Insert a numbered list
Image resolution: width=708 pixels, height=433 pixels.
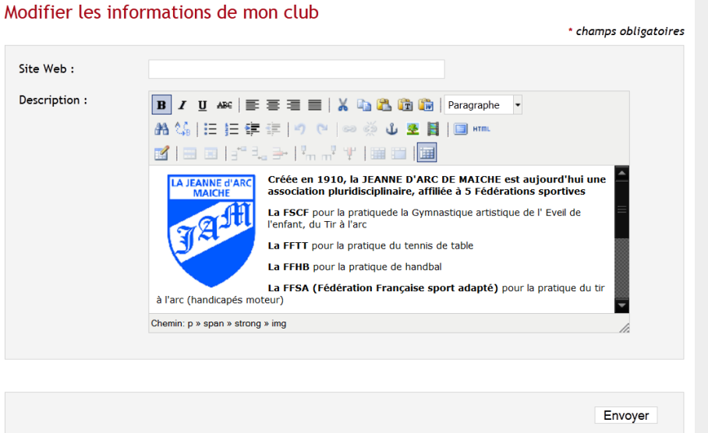(231, 129)
